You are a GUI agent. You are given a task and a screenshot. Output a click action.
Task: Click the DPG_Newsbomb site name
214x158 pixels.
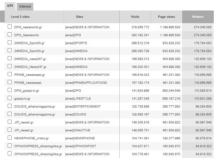(x=27, y=35)
